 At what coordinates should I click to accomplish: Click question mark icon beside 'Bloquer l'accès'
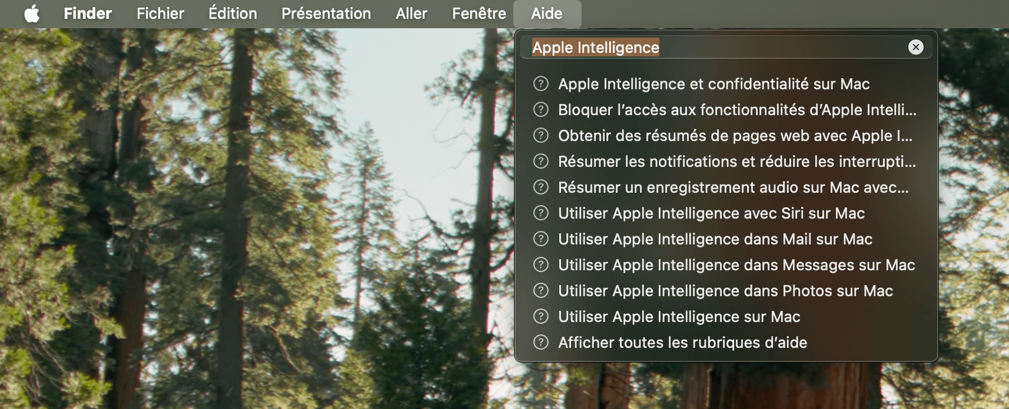(x=540, y=109)
